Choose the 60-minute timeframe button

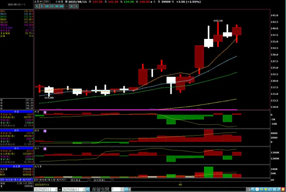point(61,6)
